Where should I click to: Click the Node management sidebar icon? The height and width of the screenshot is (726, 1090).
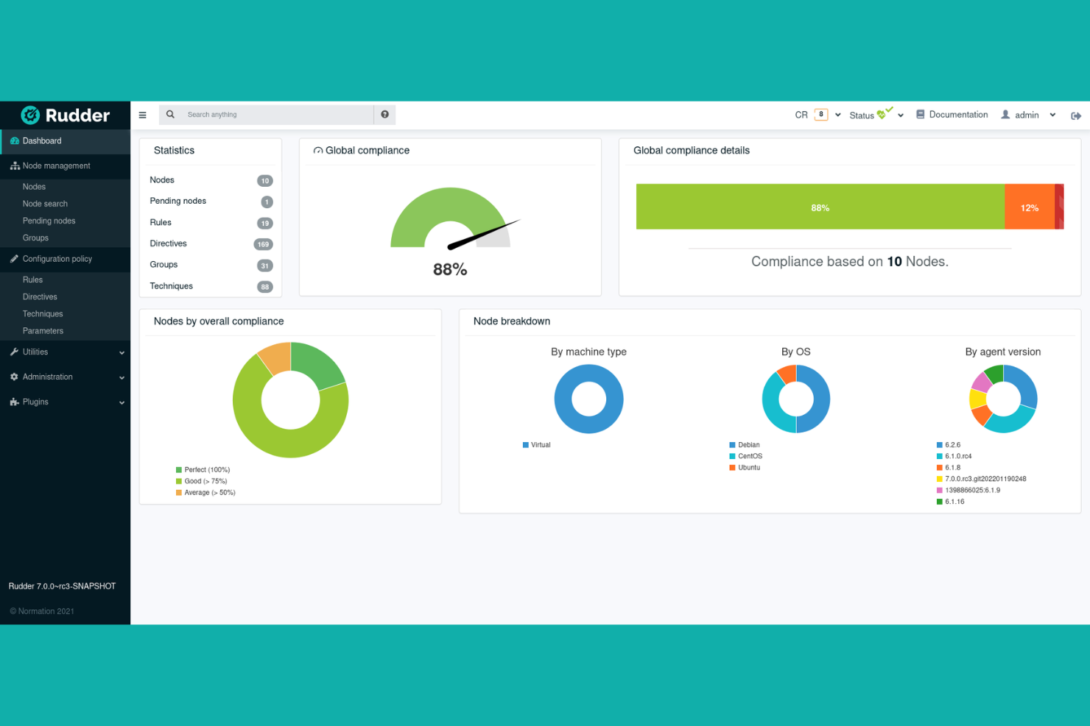pos(14,166)
